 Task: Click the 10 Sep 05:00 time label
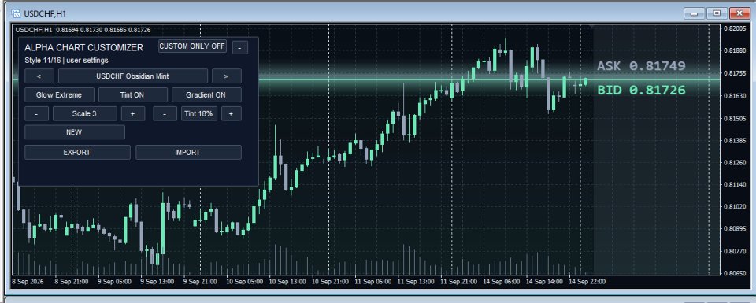pyautogui.click(x=245, y=281)
